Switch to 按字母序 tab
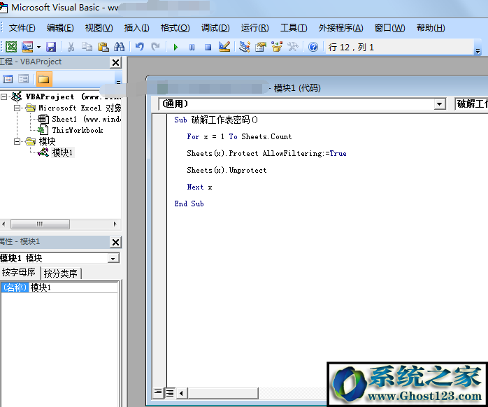Image resolution: width=488 pixels, height=407 pixels. pyautogui.click(x=19, y=273)
